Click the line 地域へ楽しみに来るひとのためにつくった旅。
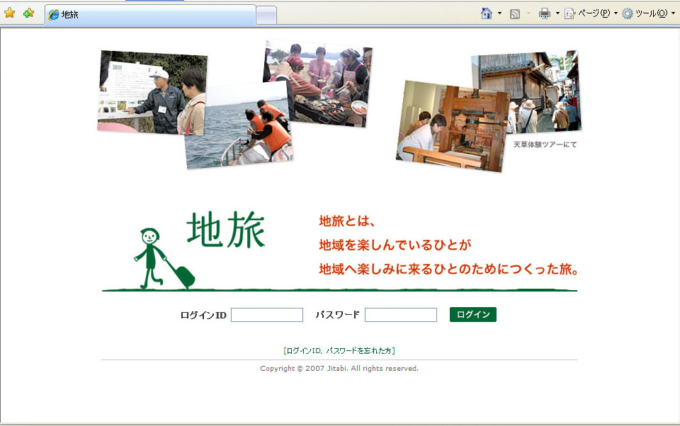The width and height of the screenshot is (680, 426). (x=449, y=269)
